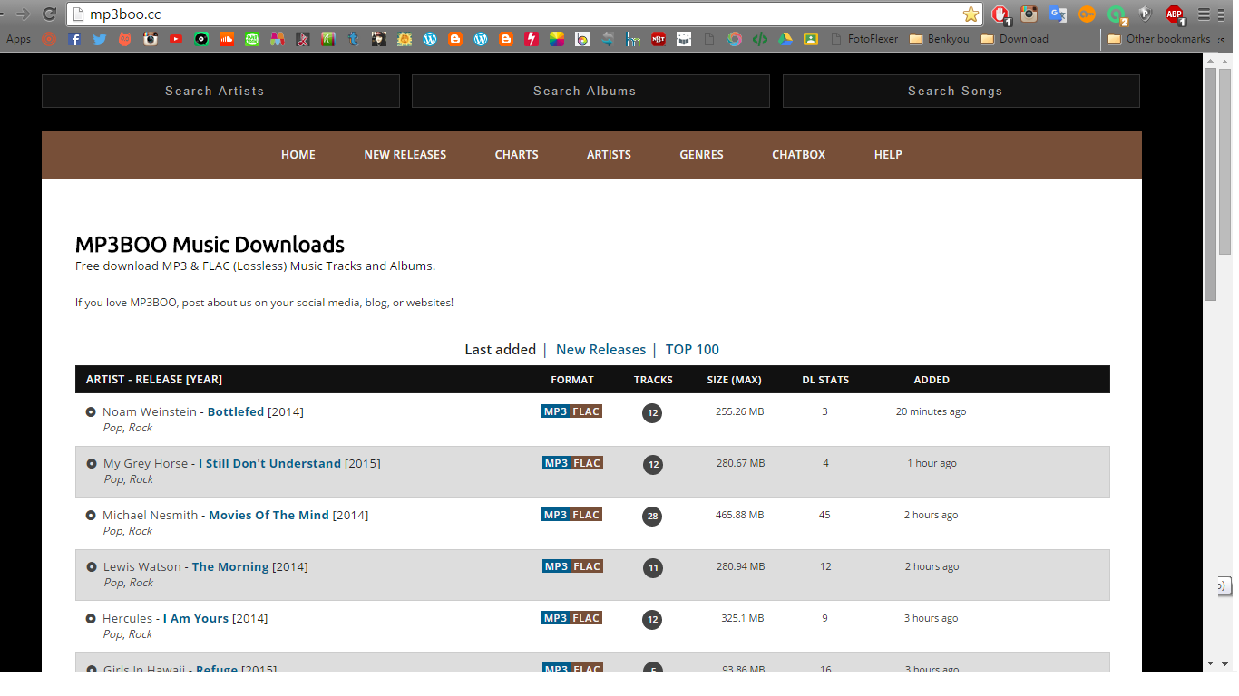Open Movies Of The Mind album

click(268, 515)
